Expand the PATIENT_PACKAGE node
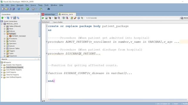Image resolution: width=188 pixels, height=105 pixels. (7, 36)
